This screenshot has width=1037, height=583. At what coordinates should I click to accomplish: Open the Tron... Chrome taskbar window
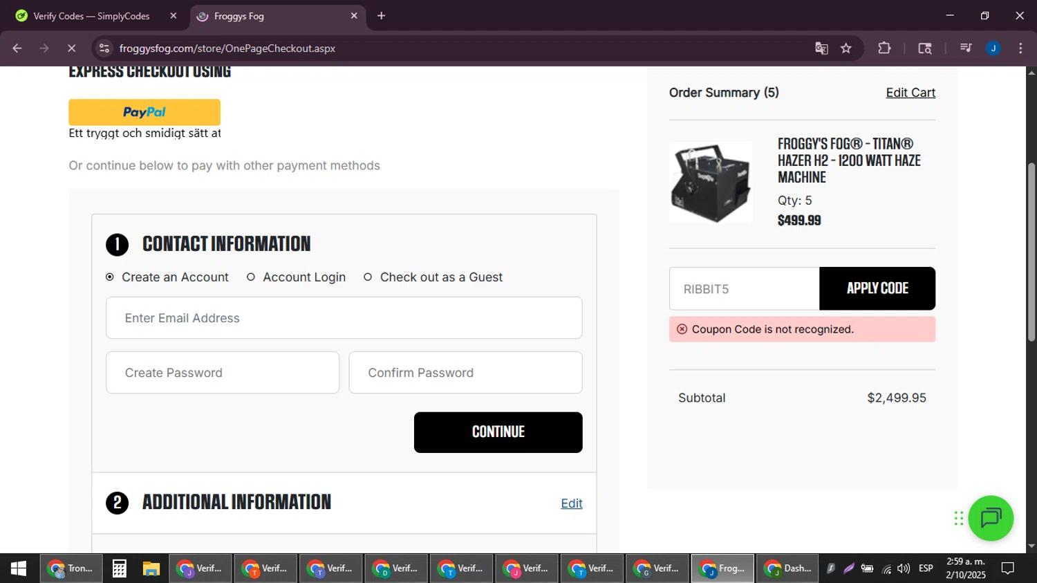[71, 568]
